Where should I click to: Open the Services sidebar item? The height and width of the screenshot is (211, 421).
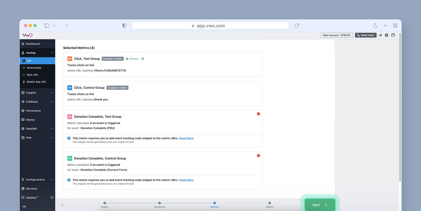(x=31, y=189)
